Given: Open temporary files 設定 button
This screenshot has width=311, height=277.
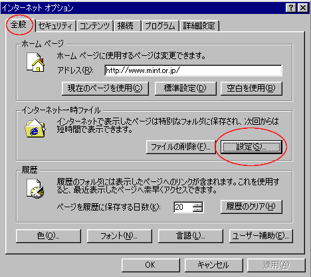Looking at the screenshot, I should 251,147.
